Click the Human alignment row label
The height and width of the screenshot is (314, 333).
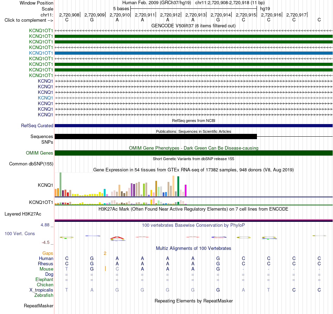46,258
